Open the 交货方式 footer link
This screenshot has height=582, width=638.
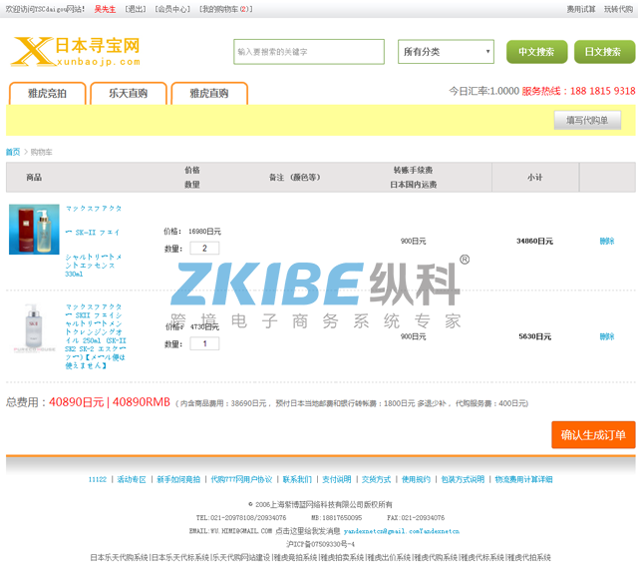[376, 479]
